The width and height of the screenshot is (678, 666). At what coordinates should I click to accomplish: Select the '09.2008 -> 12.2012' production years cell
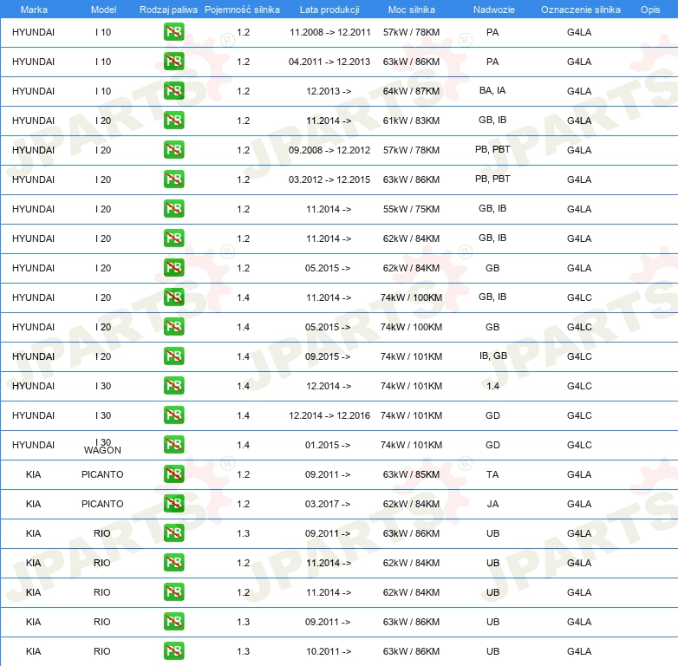(329, 150)
